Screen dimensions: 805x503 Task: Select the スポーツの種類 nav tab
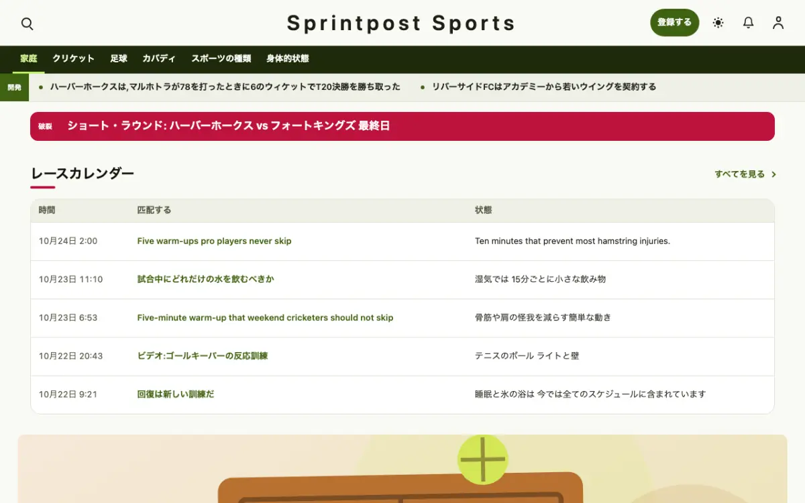pos(221,59)
